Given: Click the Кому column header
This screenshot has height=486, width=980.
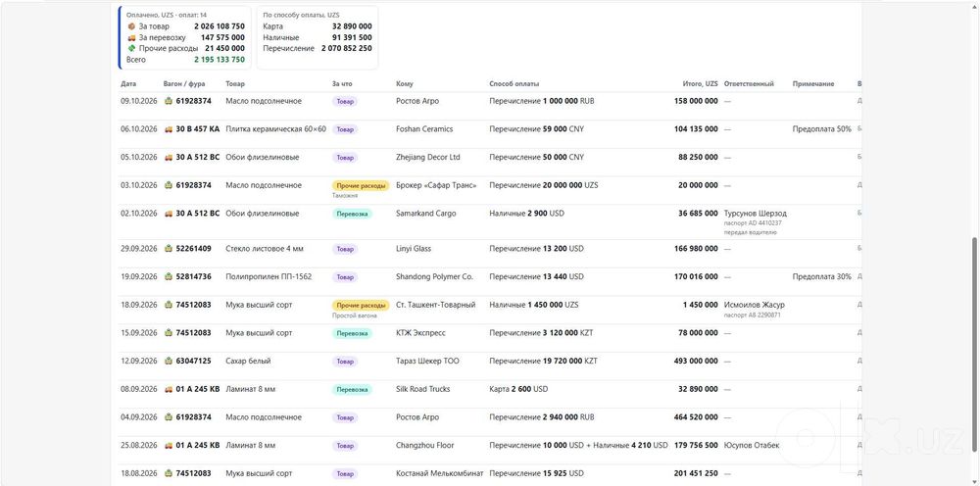Looking at the screenshot, I should (x=405, y=83).
